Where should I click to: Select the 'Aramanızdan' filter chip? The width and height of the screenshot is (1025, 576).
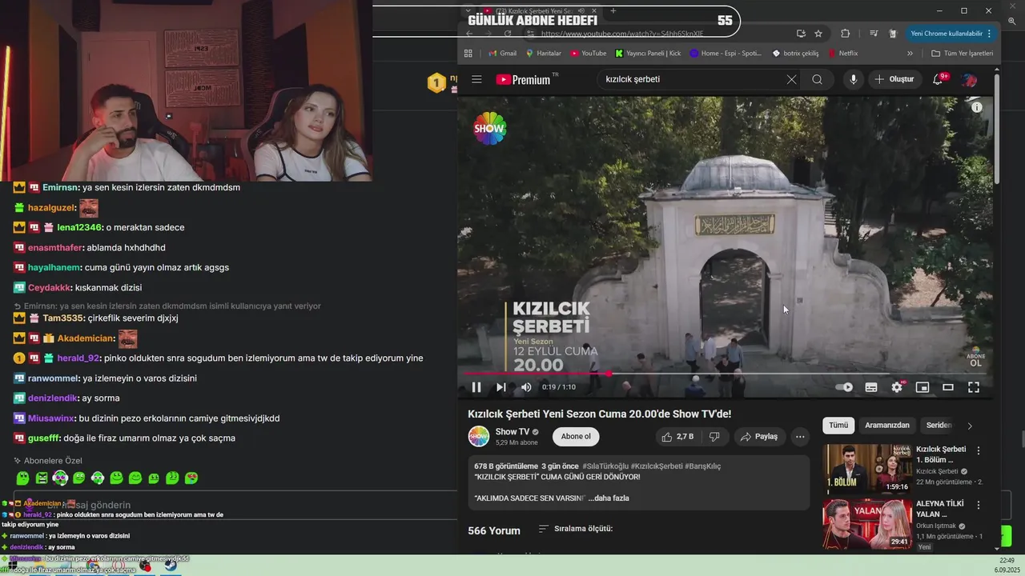(x=887, y=426)
